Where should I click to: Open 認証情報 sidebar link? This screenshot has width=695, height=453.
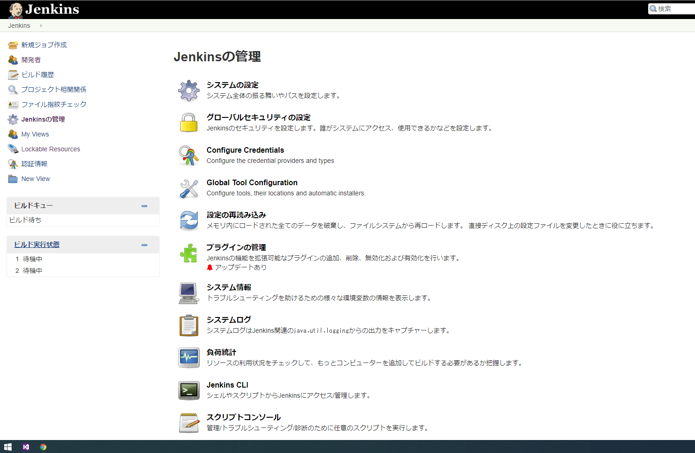click(34, 164)
